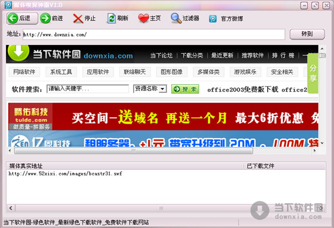Click the red 腾佑科技 banner ad
This screenshot has height=228, width=334.
point(163,116)
